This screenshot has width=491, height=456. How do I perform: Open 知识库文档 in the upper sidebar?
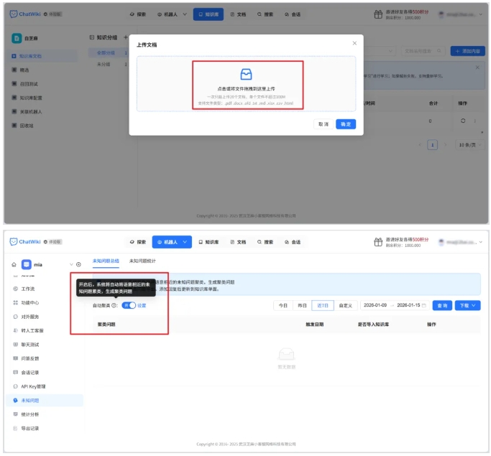41,56
